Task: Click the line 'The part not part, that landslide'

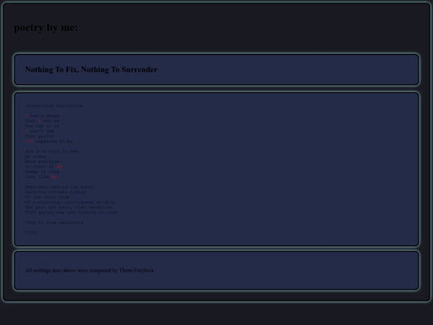Action: (68, 207)
